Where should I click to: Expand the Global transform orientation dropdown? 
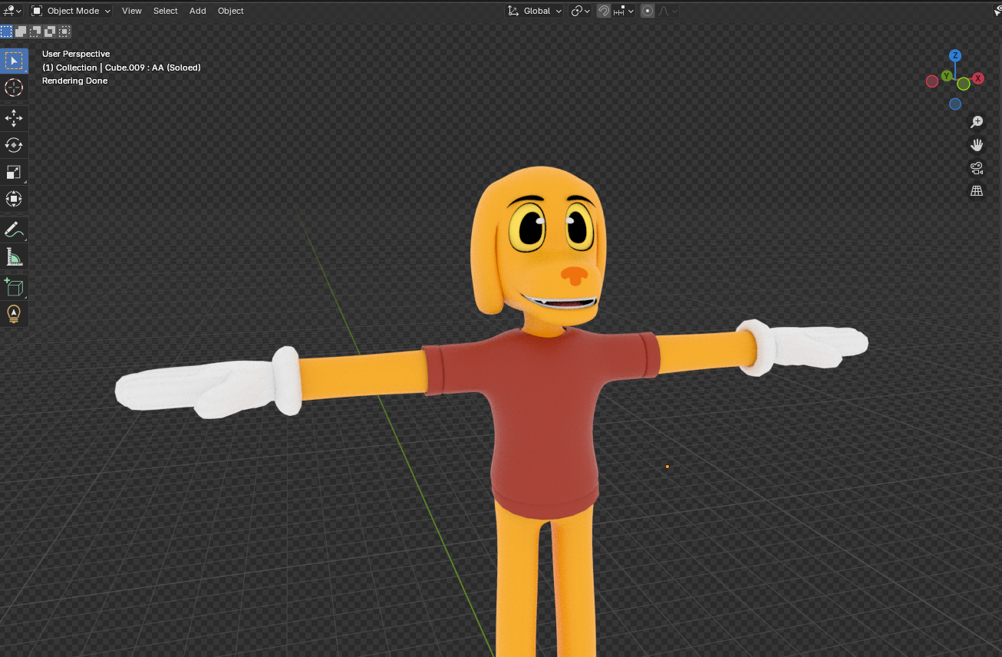[x=535, y=11]
